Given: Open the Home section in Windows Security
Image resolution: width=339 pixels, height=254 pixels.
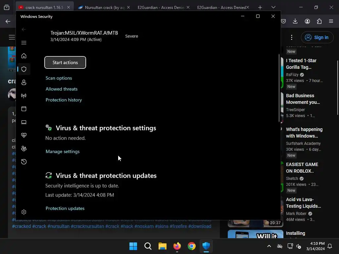Looking at the screenshot, I should [x=24, y=56].
